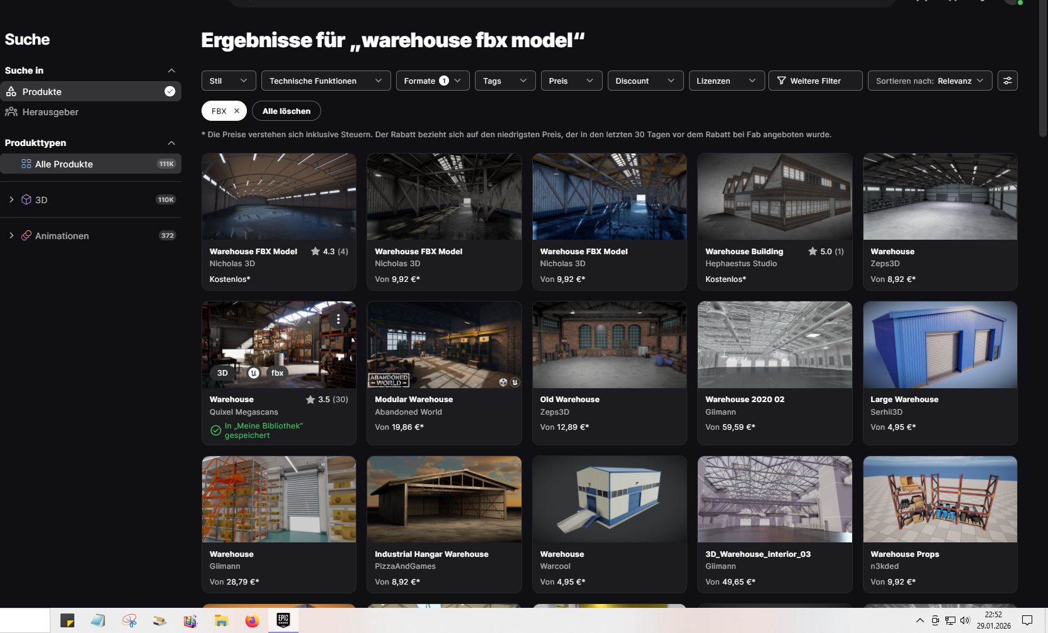Image resolution: width=1048 pixels, height=633 pixels.
Task: Open the Serhii3D publisher link
Action: (886, 412)
